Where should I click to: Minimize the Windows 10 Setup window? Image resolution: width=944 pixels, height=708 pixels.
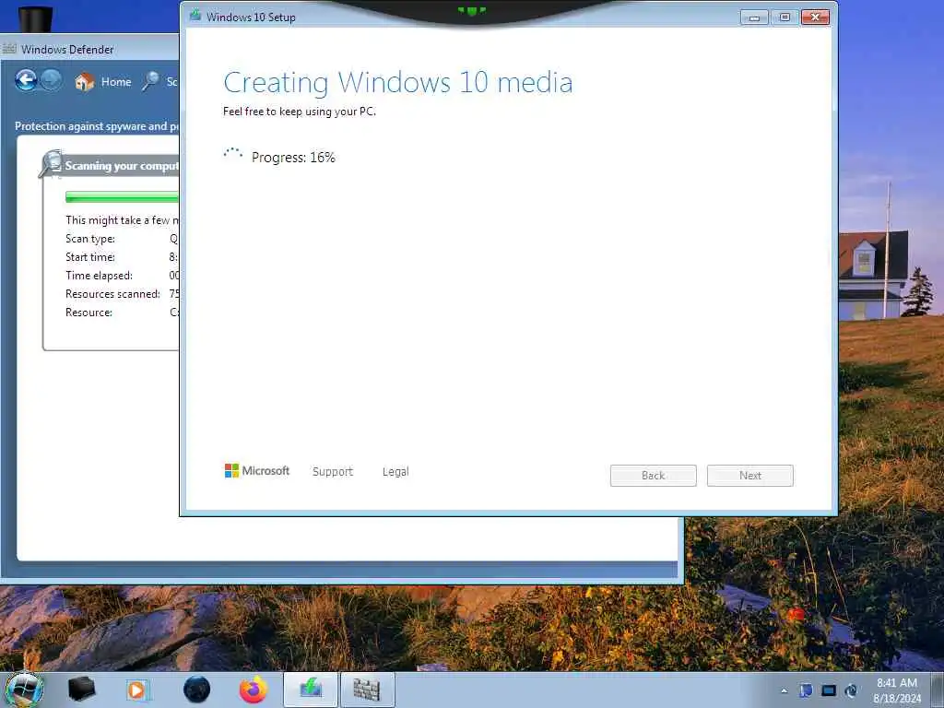pyautogui.click(x=754, y=17)
